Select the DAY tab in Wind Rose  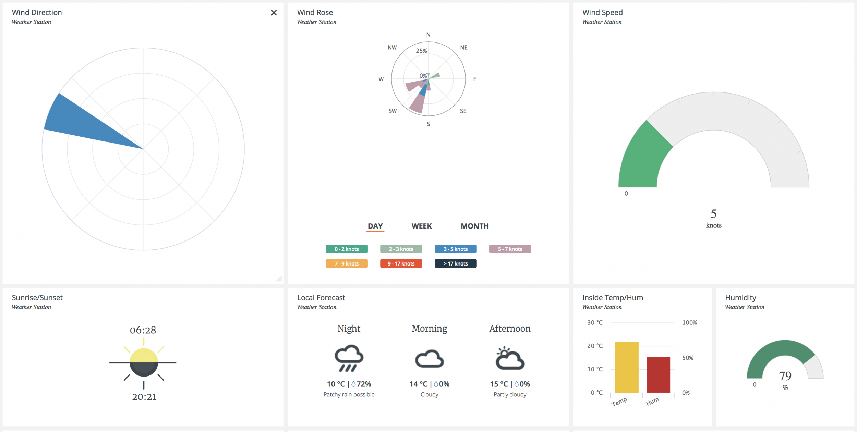point(375,226)
